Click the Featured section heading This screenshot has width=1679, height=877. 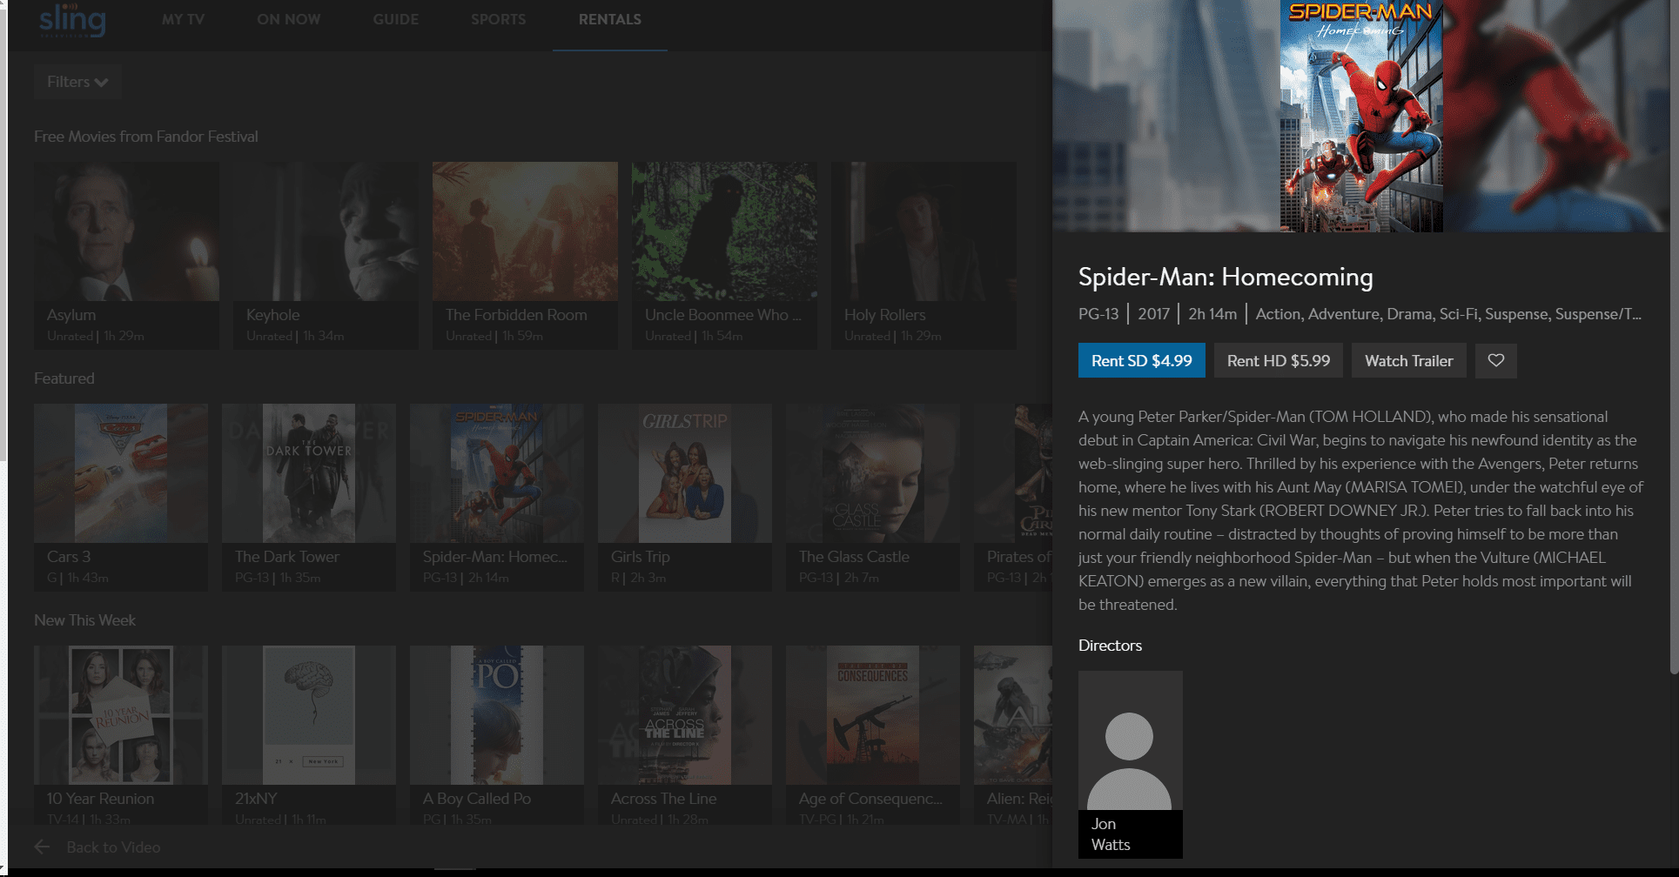[64, 378]
